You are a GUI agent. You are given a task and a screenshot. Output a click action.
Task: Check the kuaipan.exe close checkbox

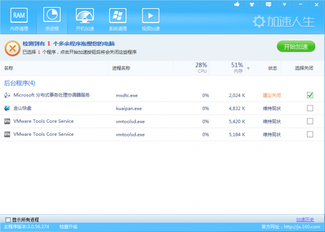(310, 108)
